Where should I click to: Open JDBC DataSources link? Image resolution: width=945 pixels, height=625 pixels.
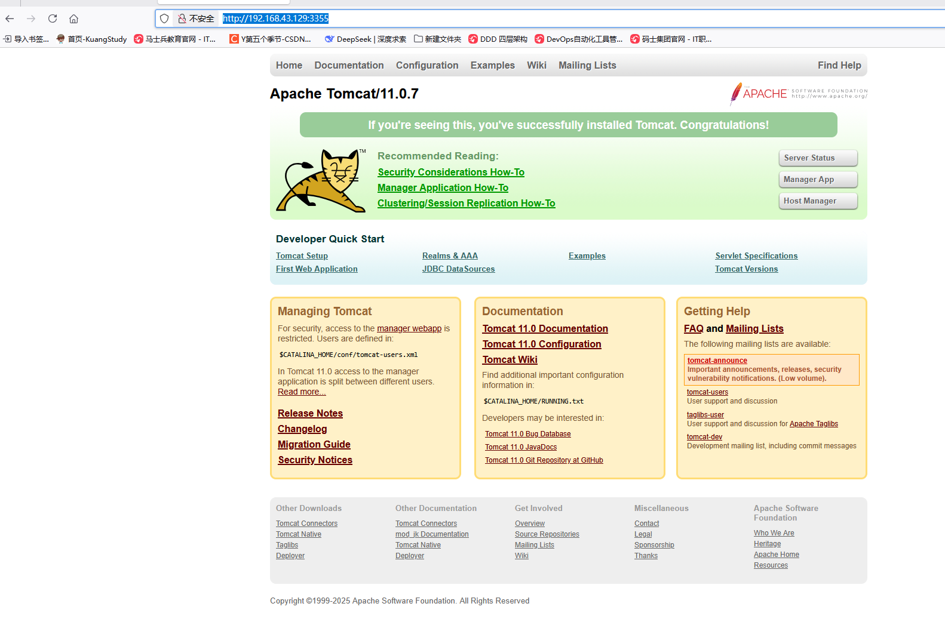(458, 269)
